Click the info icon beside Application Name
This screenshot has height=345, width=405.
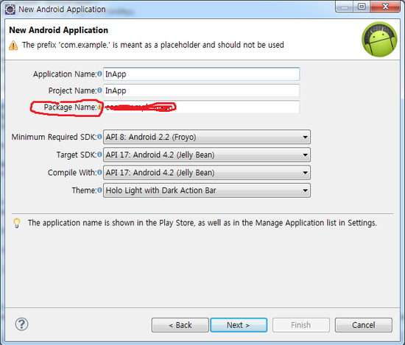(x=99, y=74)
